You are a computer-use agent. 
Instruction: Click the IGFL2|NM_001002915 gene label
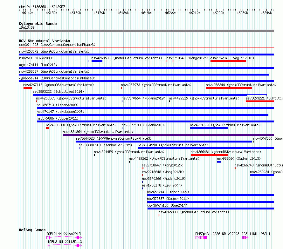64,234
